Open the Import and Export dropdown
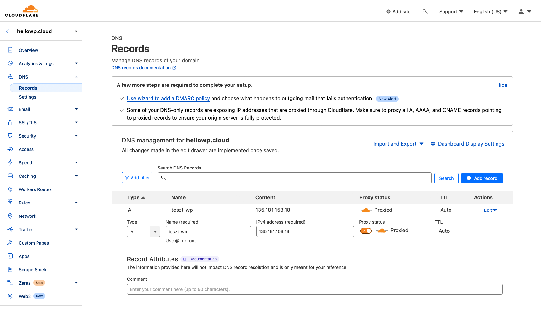Viewport: 541px width, 310px height. click(x=398, y=144)
